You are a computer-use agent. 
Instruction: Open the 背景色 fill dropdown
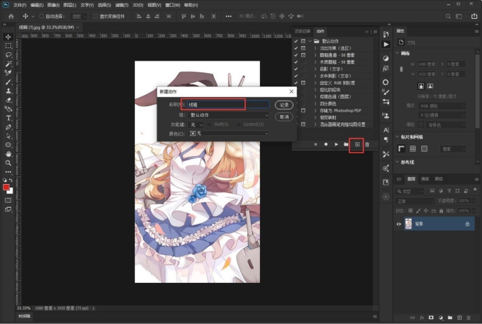446,125
